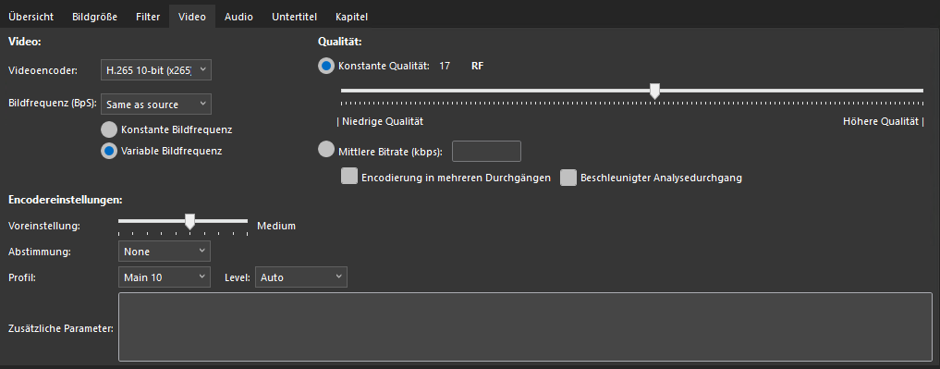
Task: Click the Mittlere Bitrate input field
Action: point(486,151)
